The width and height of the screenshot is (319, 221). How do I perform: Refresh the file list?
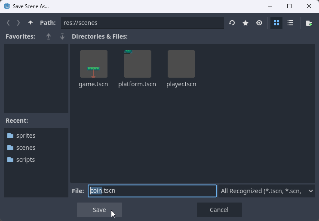click(x=232, y=23)
